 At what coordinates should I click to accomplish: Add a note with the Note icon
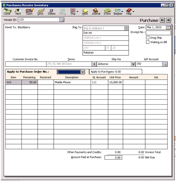[85, 12]
